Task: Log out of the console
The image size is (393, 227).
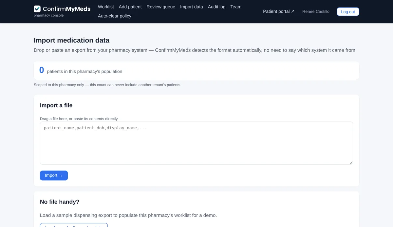Action: point(348,12)
